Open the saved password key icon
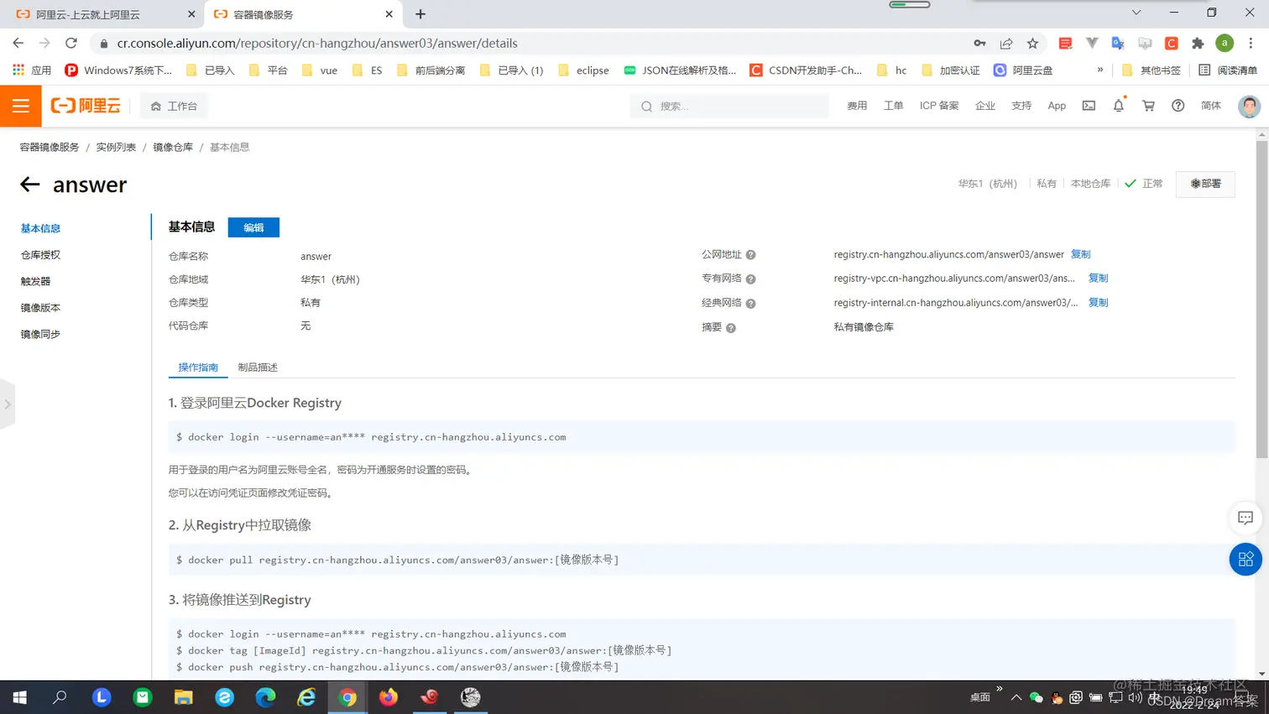This screenshot has height=714, width=1269. (x=979, y=43)
